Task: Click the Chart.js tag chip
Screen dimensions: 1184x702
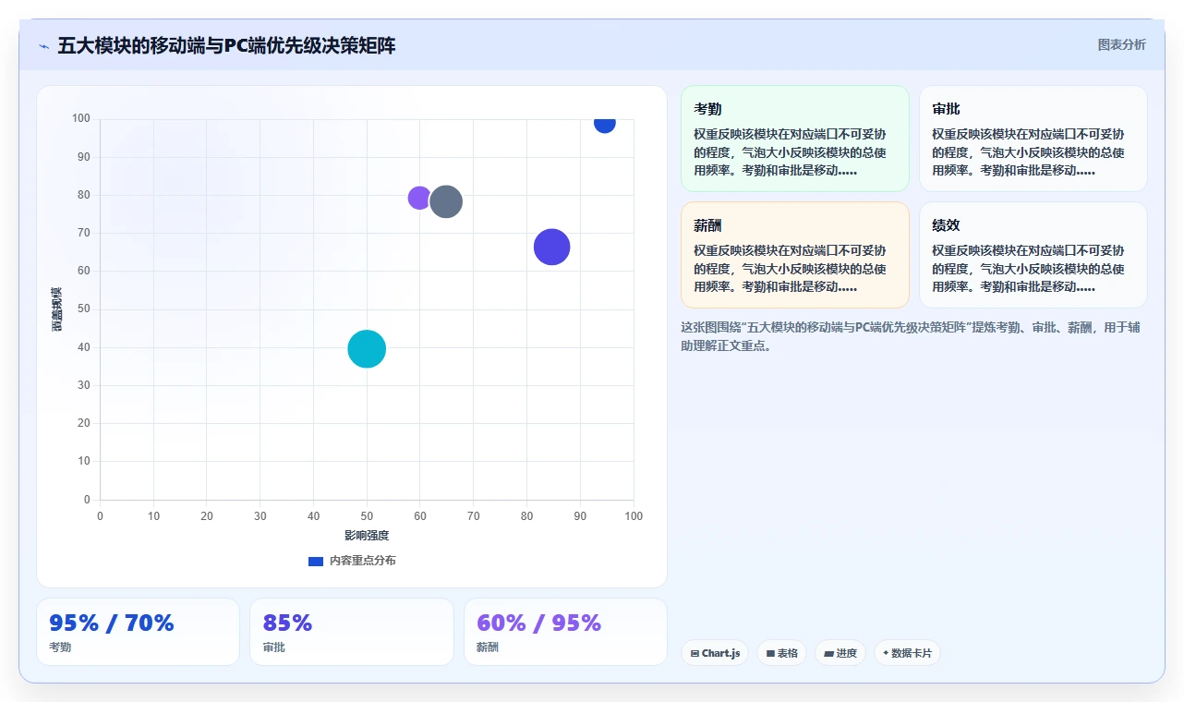Action: 715,653
